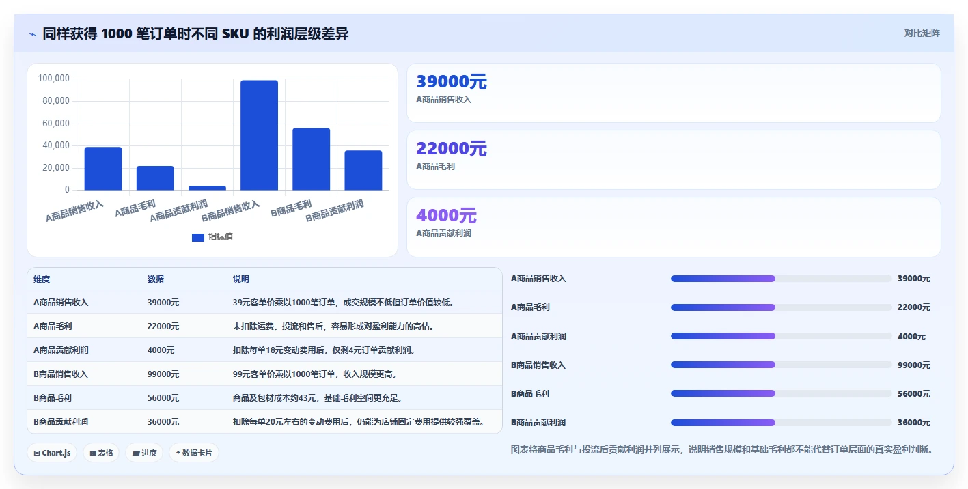The width and height of the screenshot is (968, 489).
Task: Click the 表格 tag chip
Action: [102, 453]
